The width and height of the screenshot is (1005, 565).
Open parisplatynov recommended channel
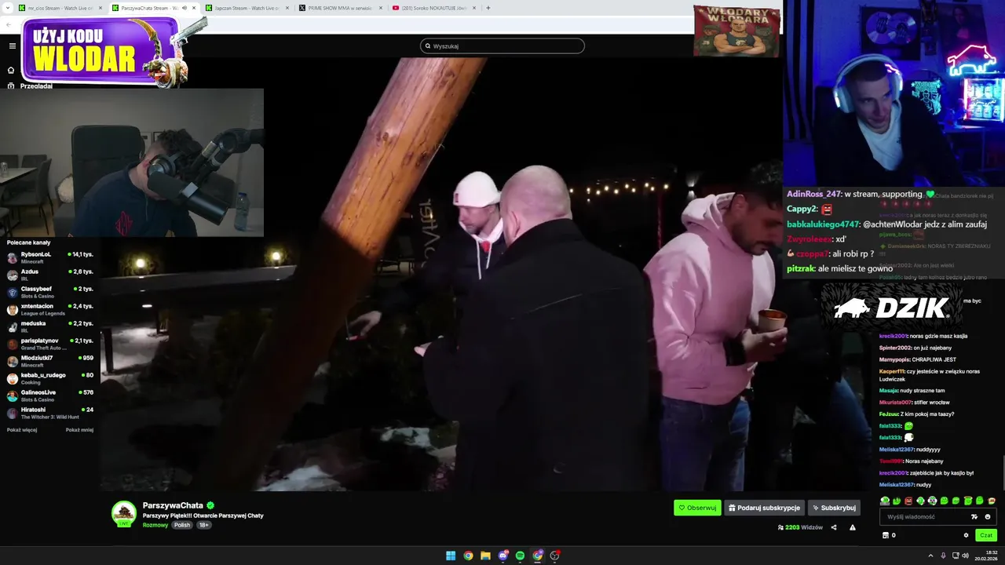pyautogui.click(x=50, y=343)
